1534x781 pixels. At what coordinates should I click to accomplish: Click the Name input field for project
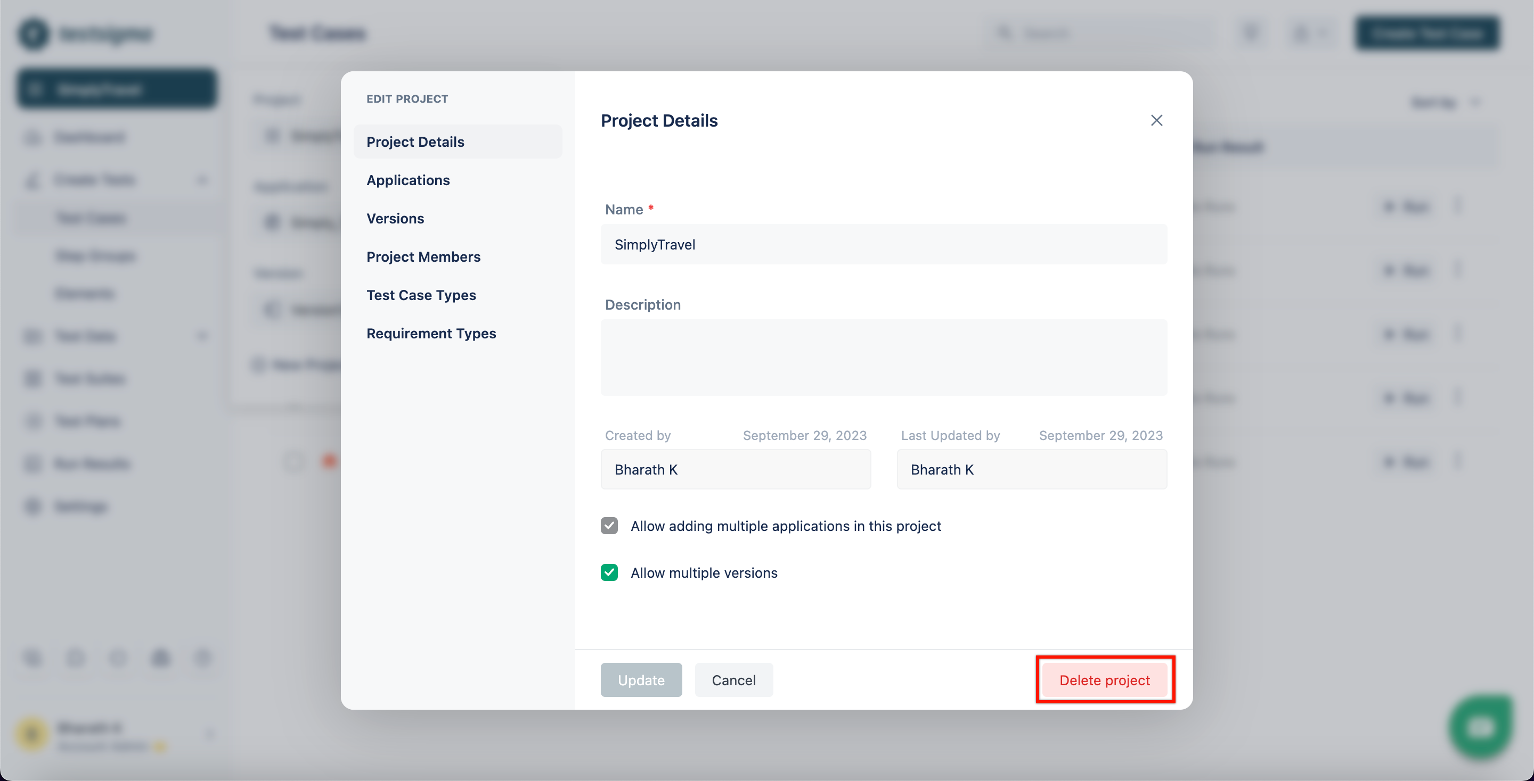click(883, 243)
